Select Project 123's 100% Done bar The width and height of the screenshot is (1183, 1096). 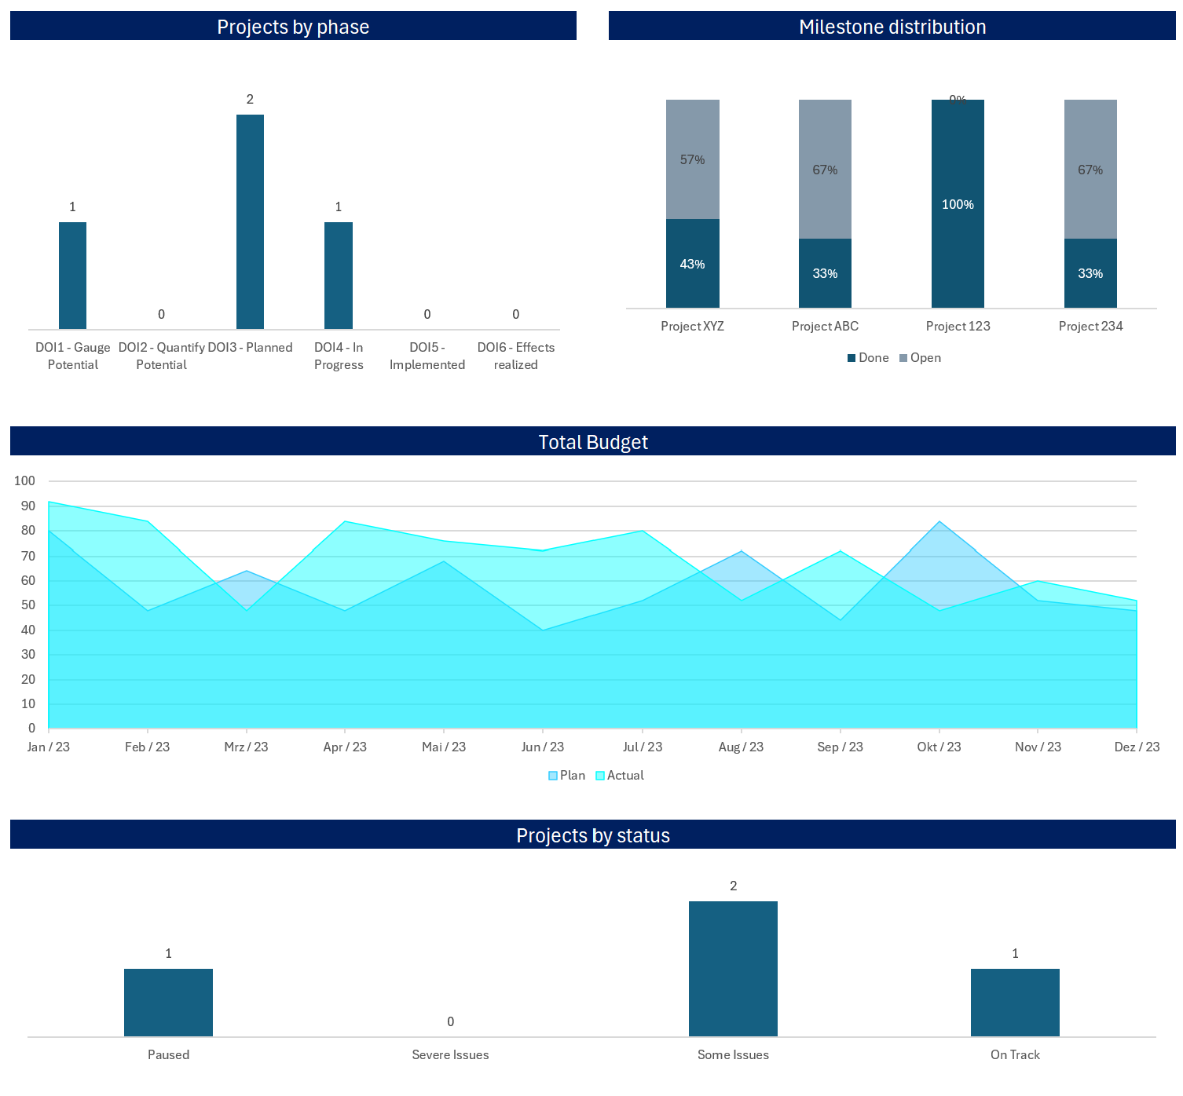pos(958,204)
